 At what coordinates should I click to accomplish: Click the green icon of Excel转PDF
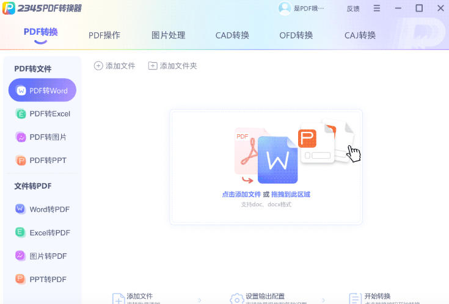pos(20,232)
